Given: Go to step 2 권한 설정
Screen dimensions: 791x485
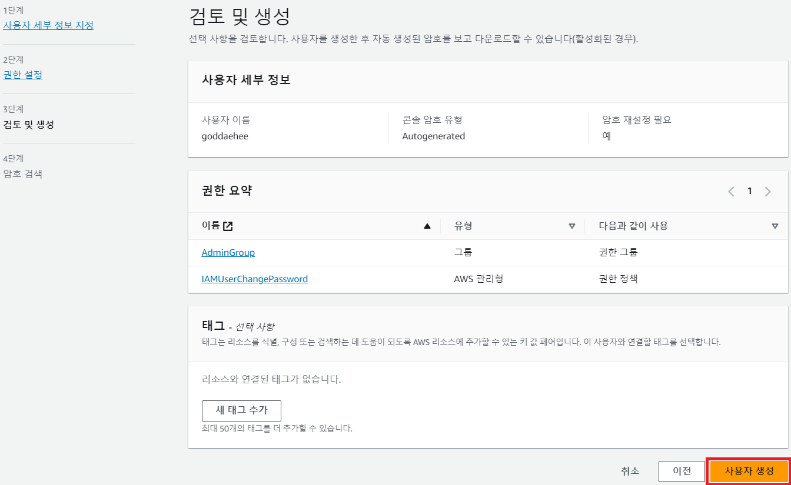Looking at the screenshot, I should (23, 75).
